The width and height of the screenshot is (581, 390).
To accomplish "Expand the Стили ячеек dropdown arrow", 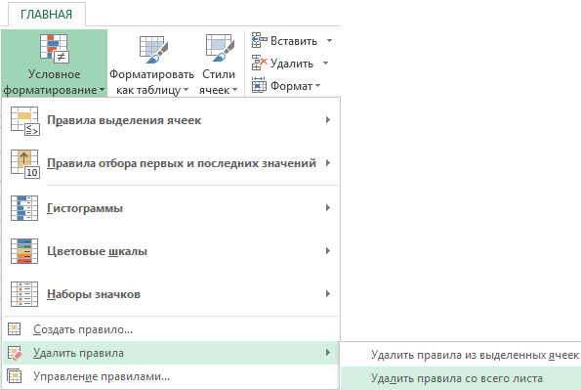I will coord(234,90).
